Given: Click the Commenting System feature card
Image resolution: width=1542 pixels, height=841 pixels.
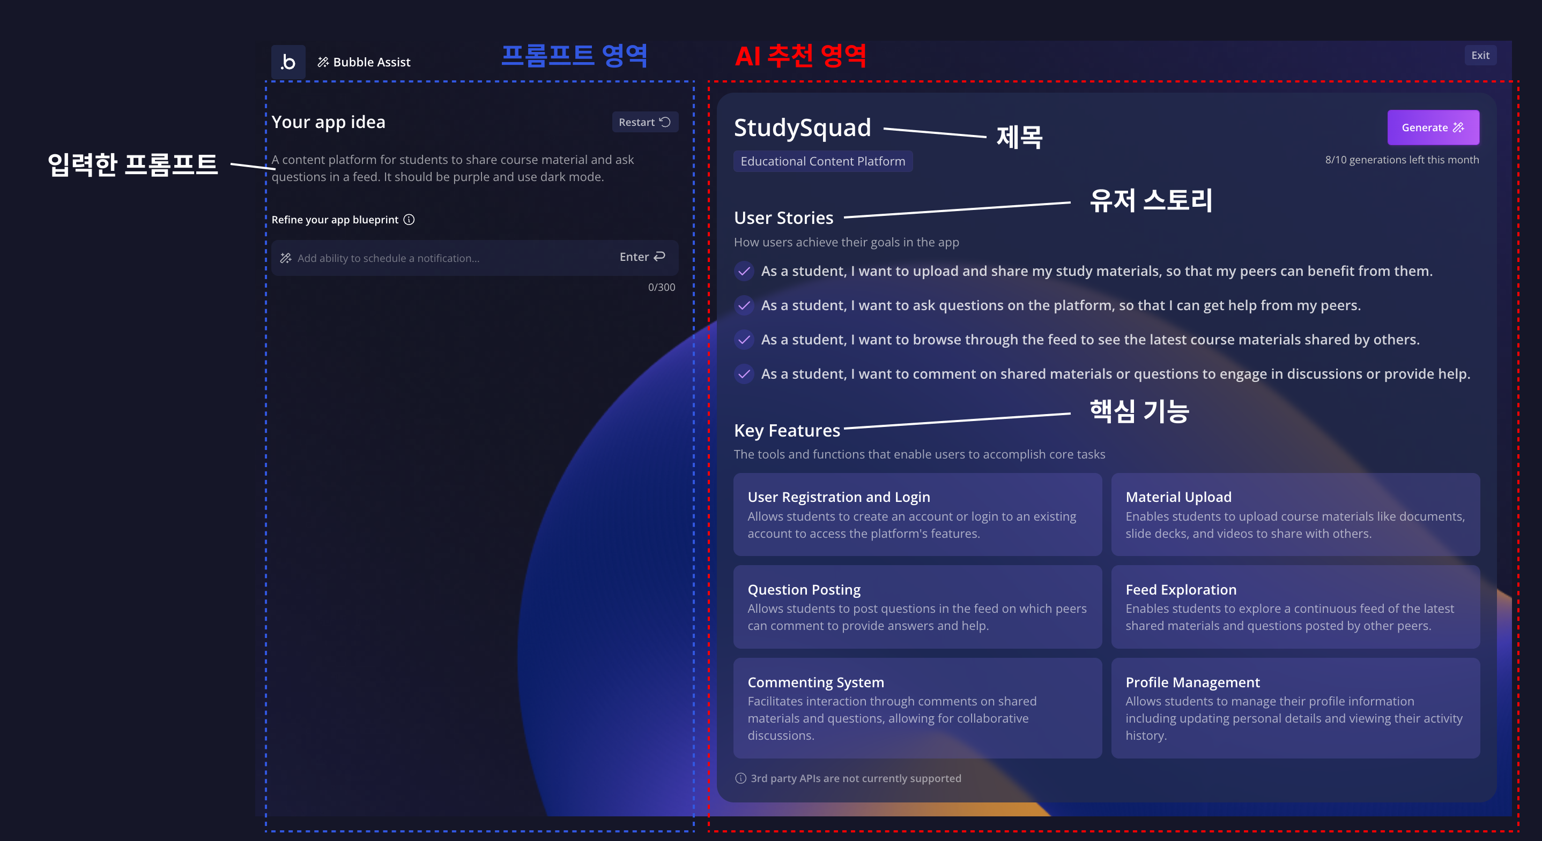Looking at the screenshot, I should (x=917, y=708).
